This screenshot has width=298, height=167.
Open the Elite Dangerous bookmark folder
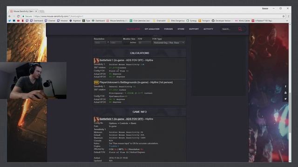tap(176, 20)
